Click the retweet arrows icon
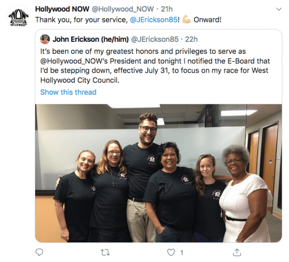 click(x=105, y=252)
